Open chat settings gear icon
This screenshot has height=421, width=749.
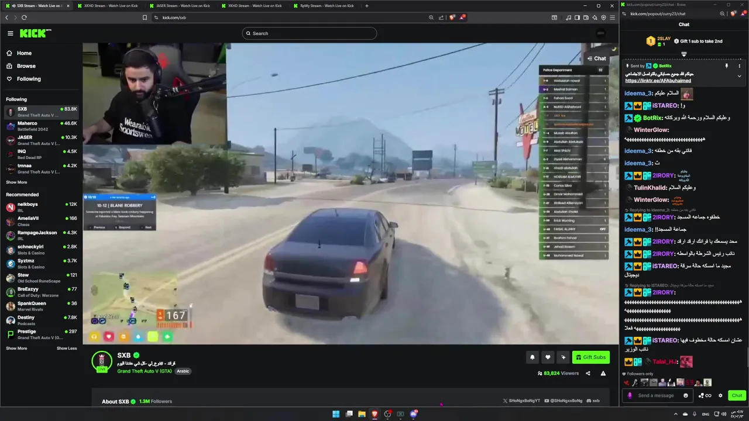coord(720,395)
